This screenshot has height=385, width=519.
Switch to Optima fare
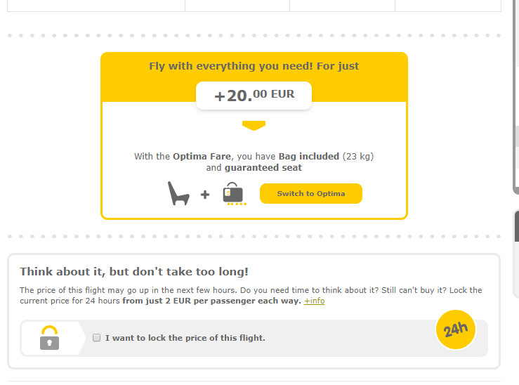click(x=311, y=194)
